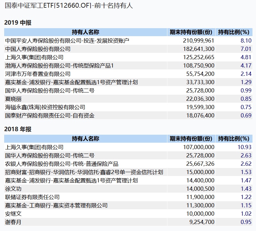This screenshot has width=256, height=231.
Task: Select 国华人寿 传统二号 in the 2018 table
Action: click(x=50, y=155)
